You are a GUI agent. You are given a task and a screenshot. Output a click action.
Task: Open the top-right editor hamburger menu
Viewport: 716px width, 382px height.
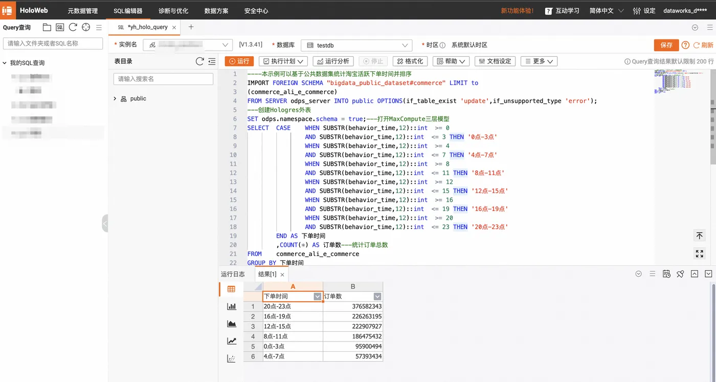pyautogui.click(x=709, y=27)
